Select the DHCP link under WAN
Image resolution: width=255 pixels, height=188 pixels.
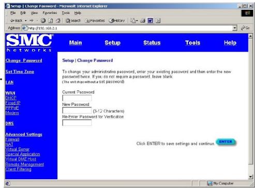[11, 98]
